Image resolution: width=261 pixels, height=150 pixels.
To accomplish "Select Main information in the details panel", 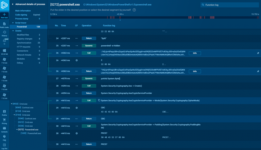I will [x=23, y=11].
